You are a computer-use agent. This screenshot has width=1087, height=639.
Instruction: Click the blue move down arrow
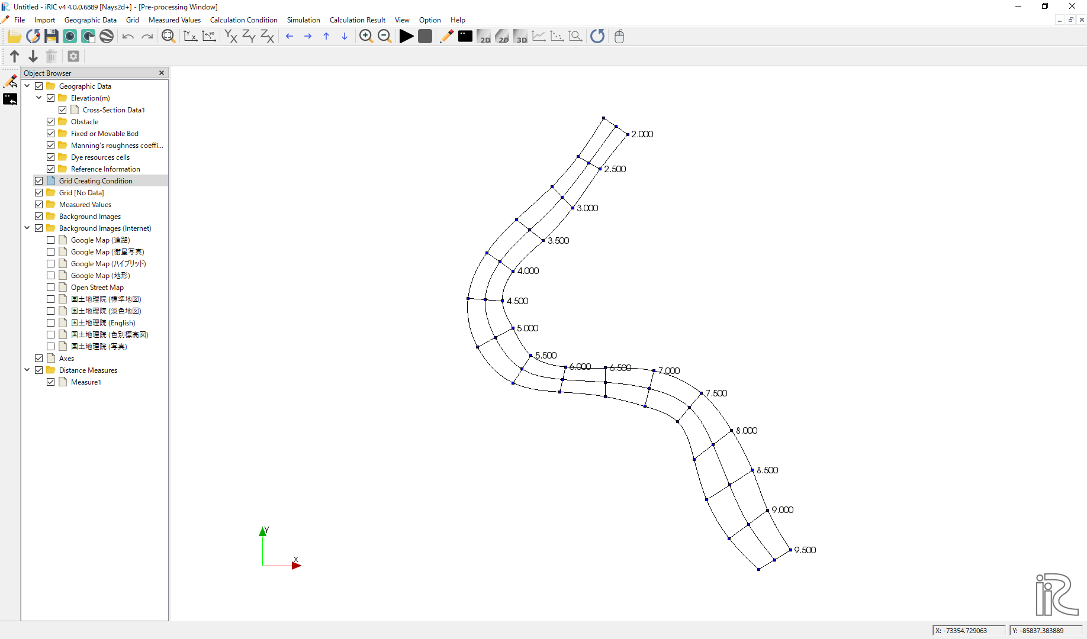coord(345,37)
